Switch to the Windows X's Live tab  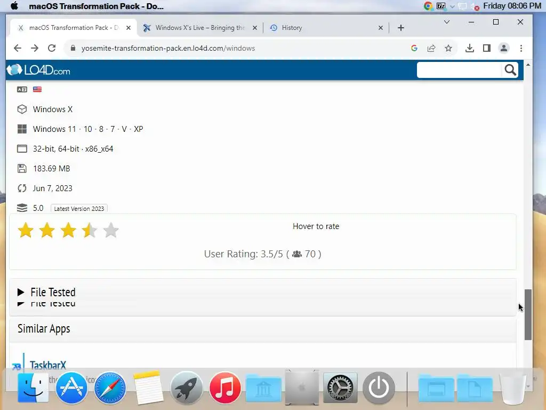point(200,28)
